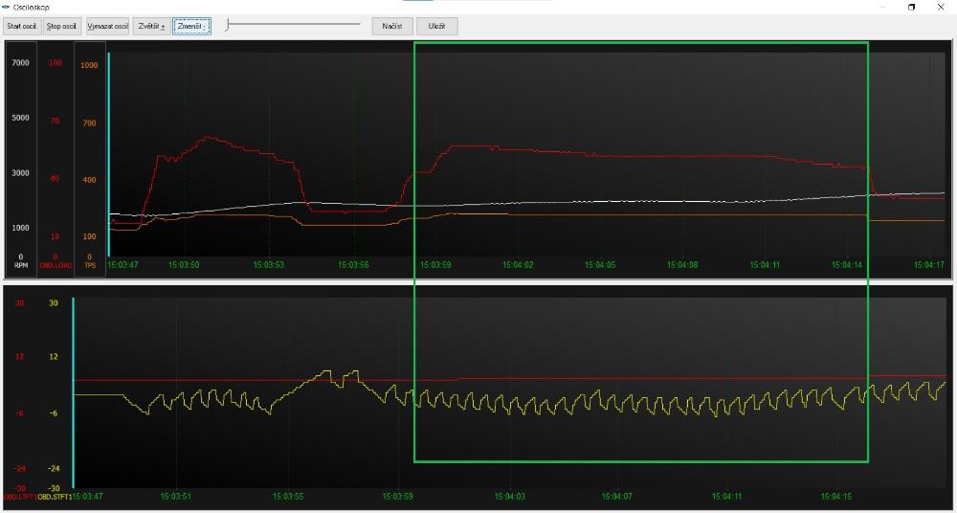Zoom out using the Zmenšit - button
This screenshot has height=513, width=957.
(191, 26)
